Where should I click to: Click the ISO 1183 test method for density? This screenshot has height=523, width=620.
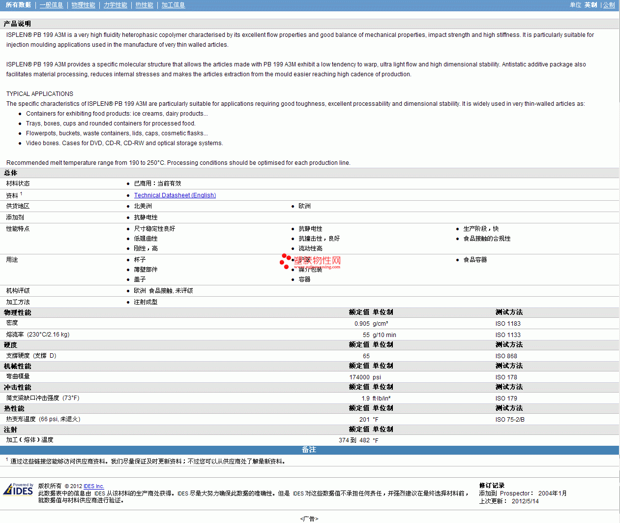point(508,324)
